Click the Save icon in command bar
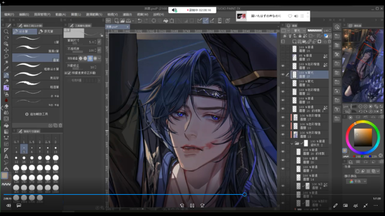 point(128,21)
